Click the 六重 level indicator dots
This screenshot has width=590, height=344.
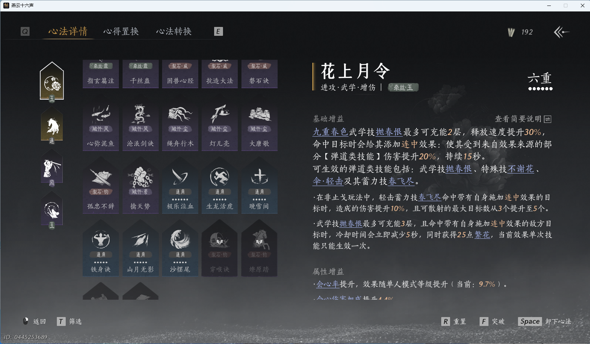[x=540, y=89]
